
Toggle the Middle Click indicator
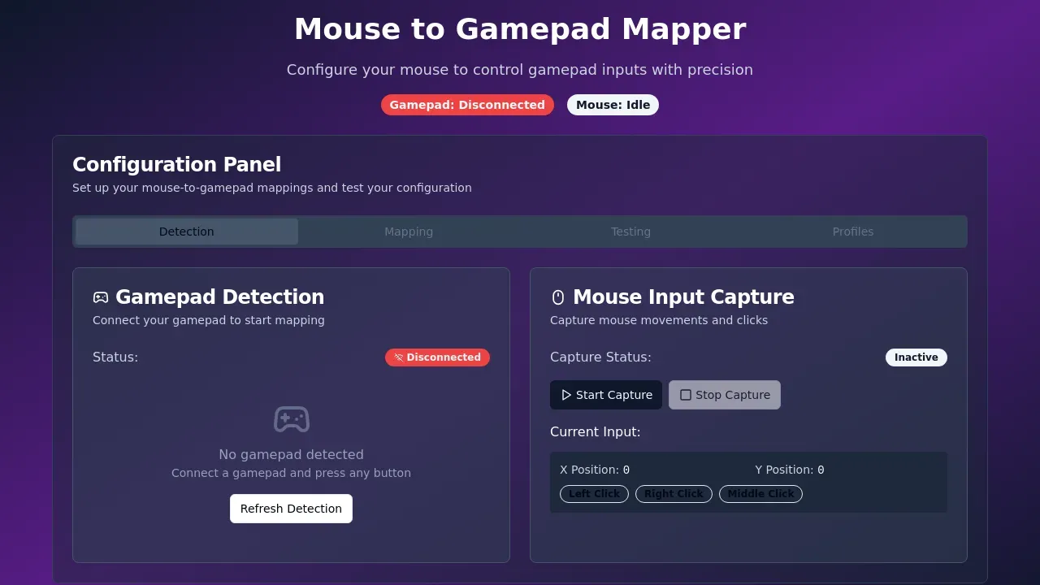click(x=760, y=493)
